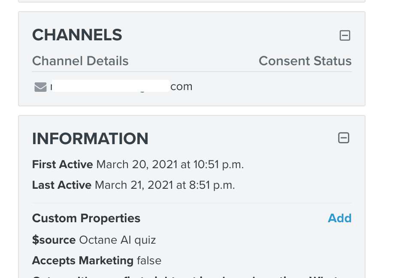Select the Octane AI quiz value

pyautogui.click(x=118, y=240)
